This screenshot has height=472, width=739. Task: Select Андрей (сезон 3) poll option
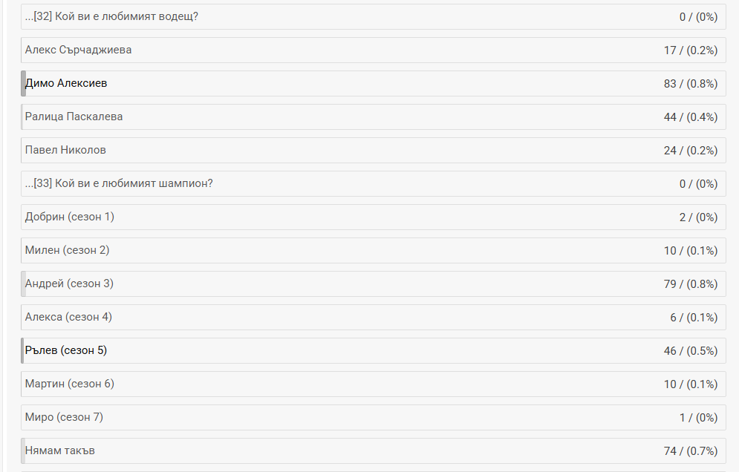point(69,283)
